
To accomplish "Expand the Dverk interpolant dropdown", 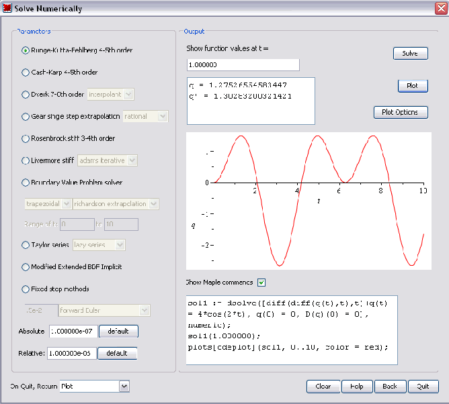I will [x=128, y=95].
